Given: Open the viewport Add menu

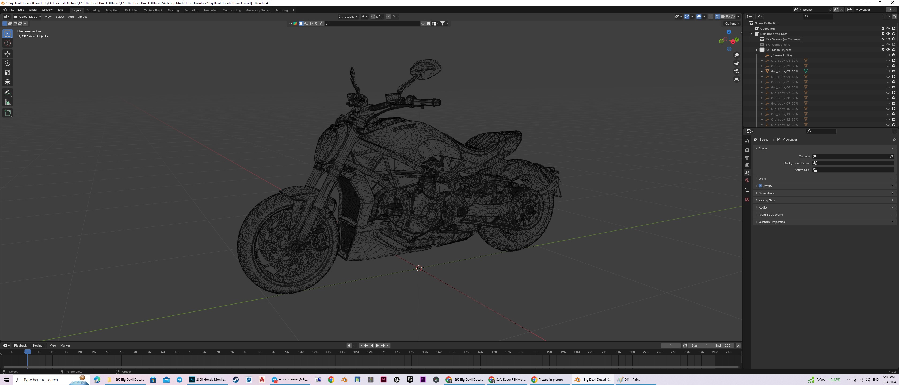Looking at the screenshot, I should click(x=71, y=16).
